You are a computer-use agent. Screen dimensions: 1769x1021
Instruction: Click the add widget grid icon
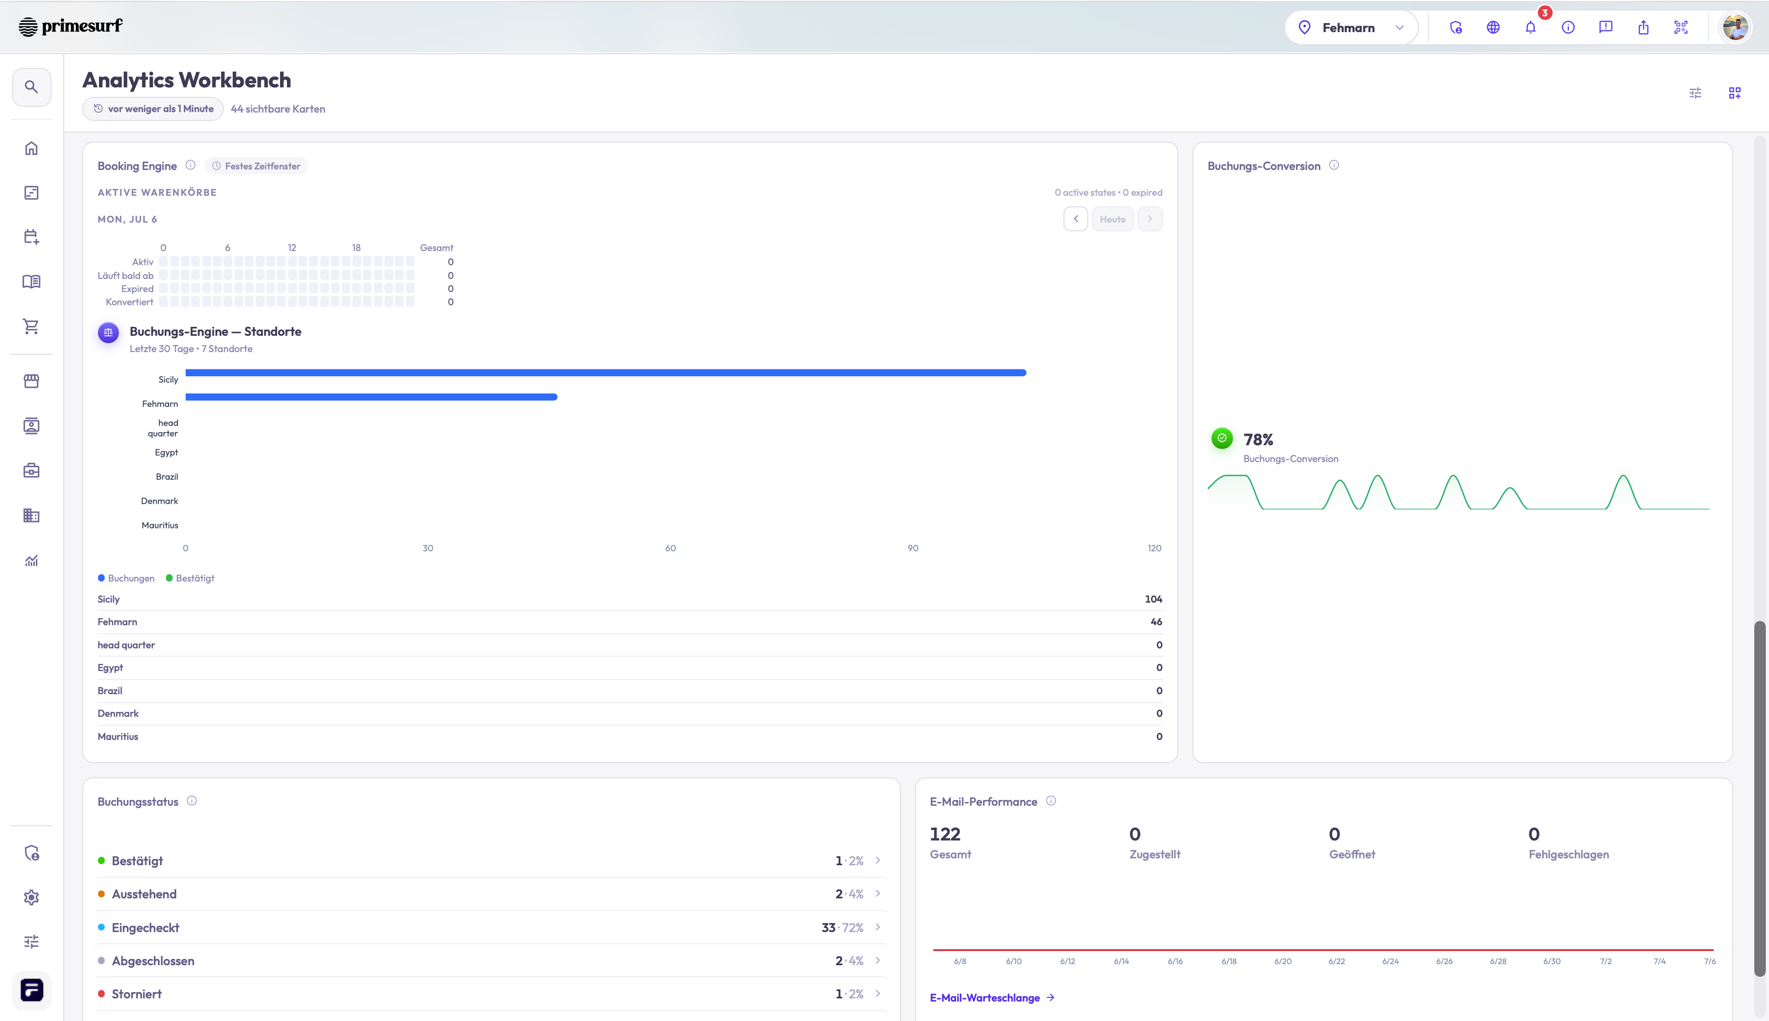(x=1735, y=93)
